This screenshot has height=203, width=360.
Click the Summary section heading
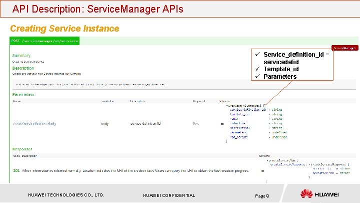tap(21, 56)
